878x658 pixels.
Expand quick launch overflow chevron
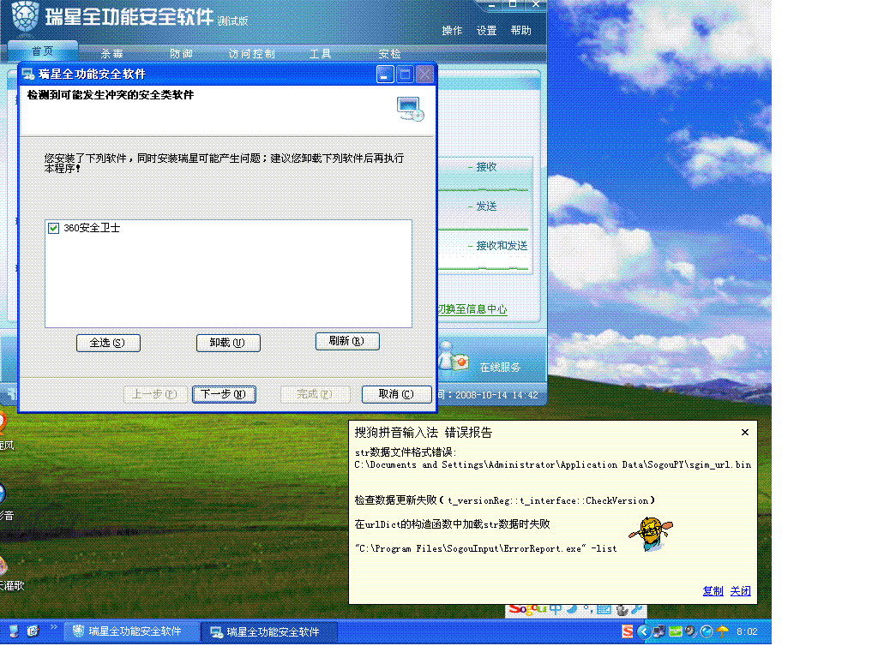[x=54, y=627]
